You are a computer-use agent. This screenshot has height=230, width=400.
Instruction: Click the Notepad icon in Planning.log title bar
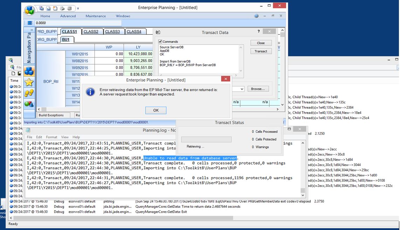click(28, 130)
